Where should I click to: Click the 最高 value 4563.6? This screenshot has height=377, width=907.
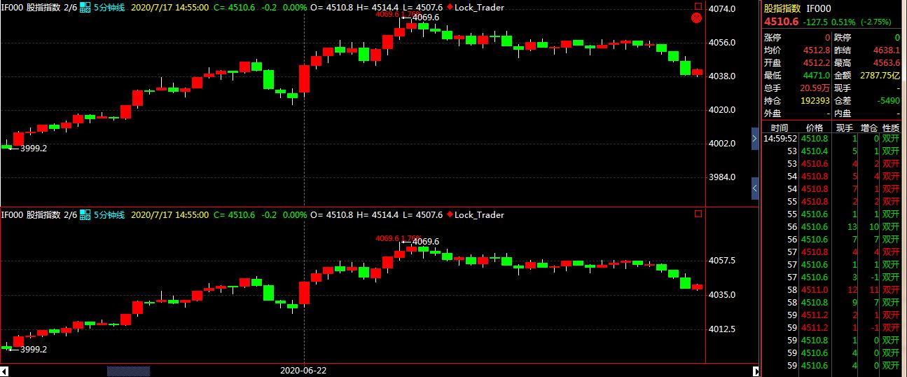[887, 63]
